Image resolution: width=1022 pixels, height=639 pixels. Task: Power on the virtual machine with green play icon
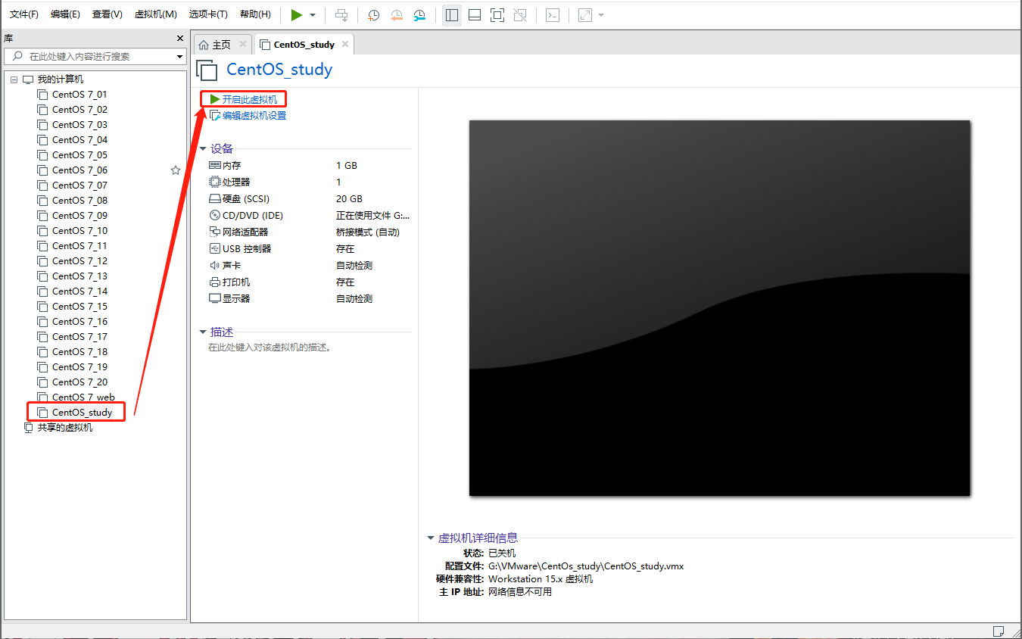click(x=297, y=14)
